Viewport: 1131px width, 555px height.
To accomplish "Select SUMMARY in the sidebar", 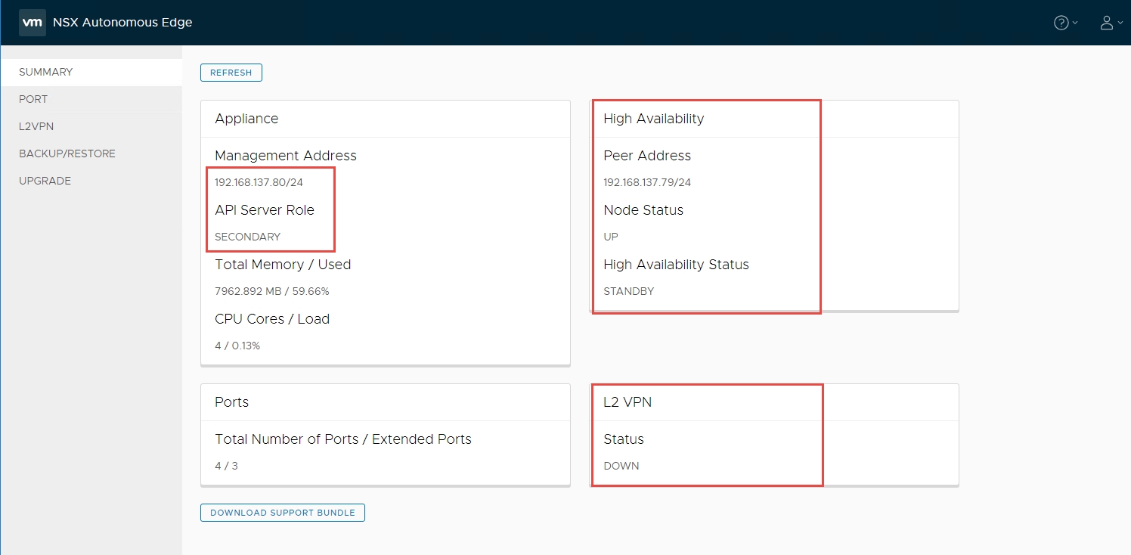I will pyautogui.click(x=46, y=72).
